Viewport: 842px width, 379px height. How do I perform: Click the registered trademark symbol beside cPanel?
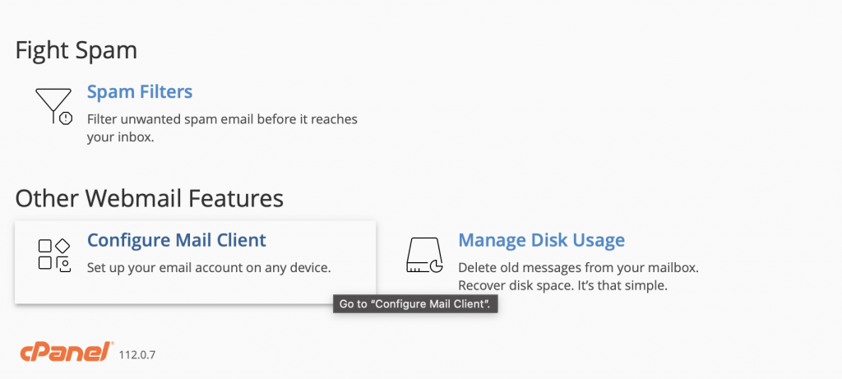click(112, 345)
